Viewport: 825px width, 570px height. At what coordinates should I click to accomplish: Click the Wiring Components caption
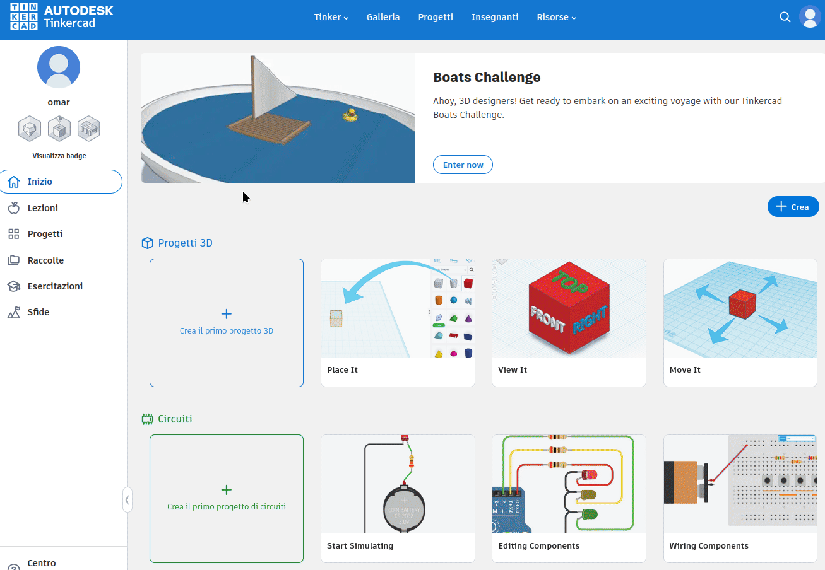709,546
